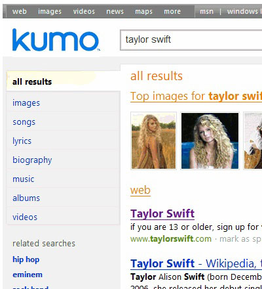Image resolution: width=262 pixels, height=289 pixels.
Task: Open the videos tab in top bar
Action: coord(84,11)
